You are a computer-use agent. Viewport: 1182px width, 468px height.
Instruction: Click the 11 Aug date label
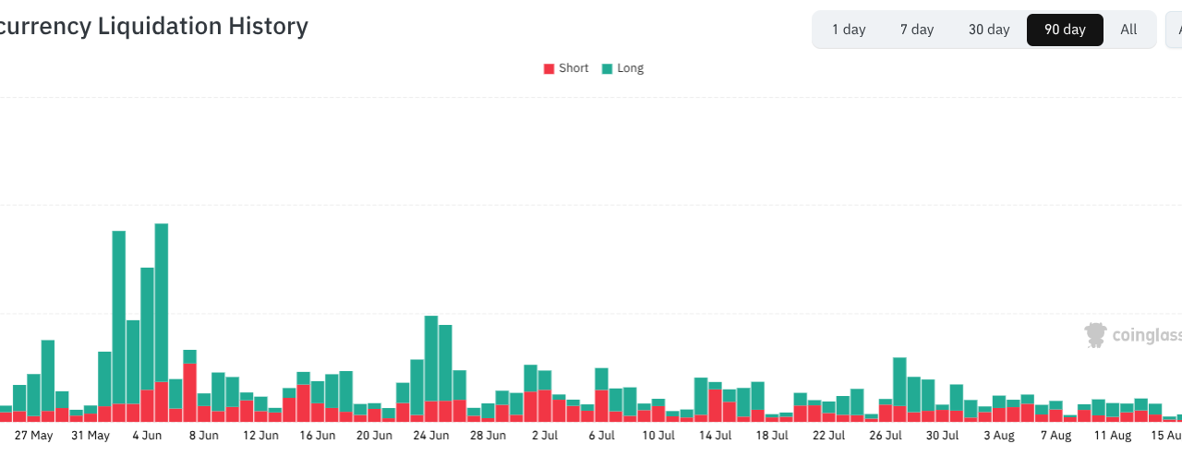point(1113,436)
